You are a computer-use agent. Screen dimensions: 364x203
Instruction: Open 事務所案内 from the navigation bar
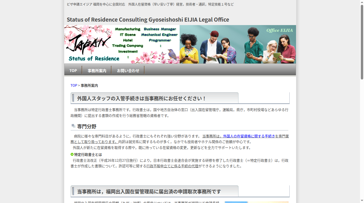coord(97,70)
